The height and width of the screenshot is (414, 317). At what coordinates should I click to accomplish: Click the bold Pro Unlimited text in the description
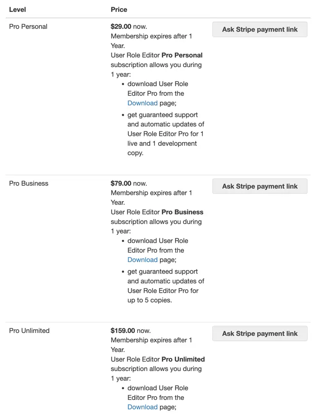click(185, 359)
